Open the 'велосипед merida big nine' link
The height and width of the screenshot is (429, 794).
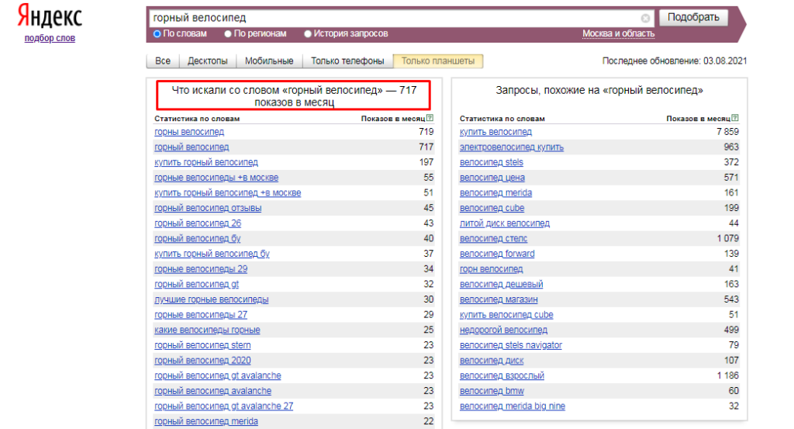coord(513,406)
